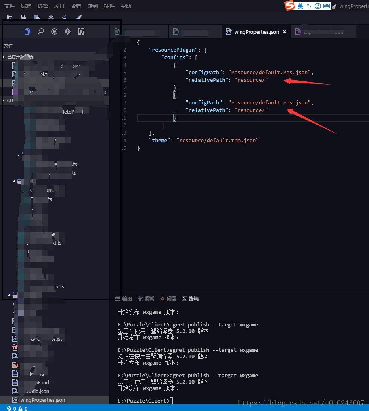
Task: Open the Git source control view
Action: [68, 32]
